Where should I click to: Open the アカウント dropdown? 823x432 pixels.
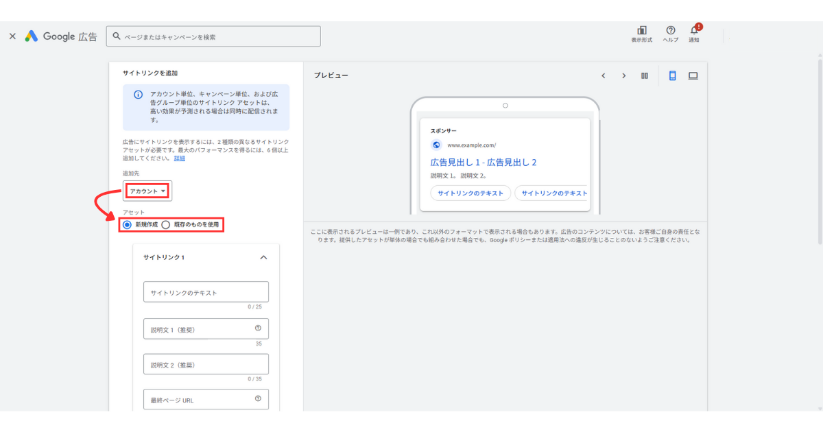[148, 191]
